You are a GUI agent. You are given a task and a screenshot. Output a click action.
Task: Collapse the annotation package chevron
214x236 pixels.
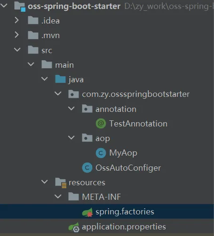point(71,109)
